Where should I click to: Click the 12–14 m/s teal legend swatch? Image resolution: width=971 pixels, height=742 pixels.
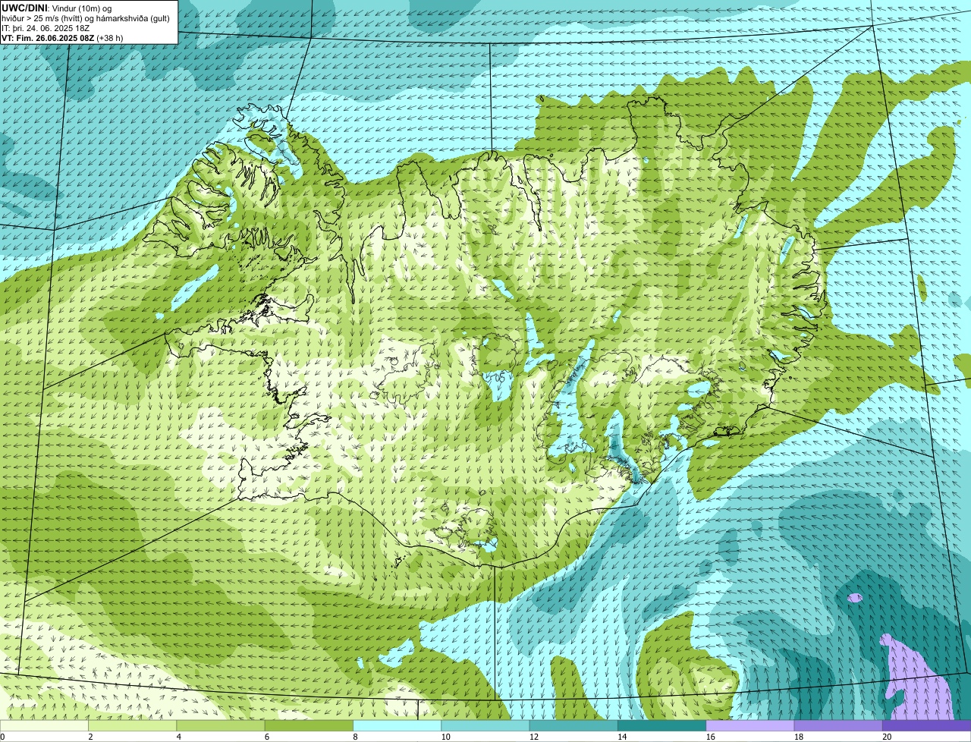pos(573,726)
